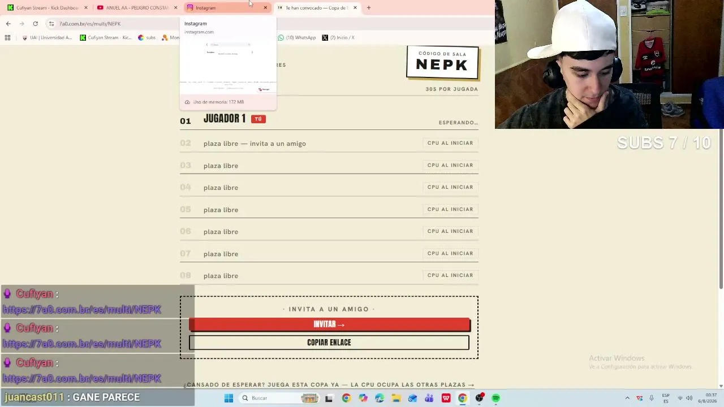This screenshot has width=724, height=407.
Task: Open OBS Studio from the taskbar
Action: click(479, 398)
